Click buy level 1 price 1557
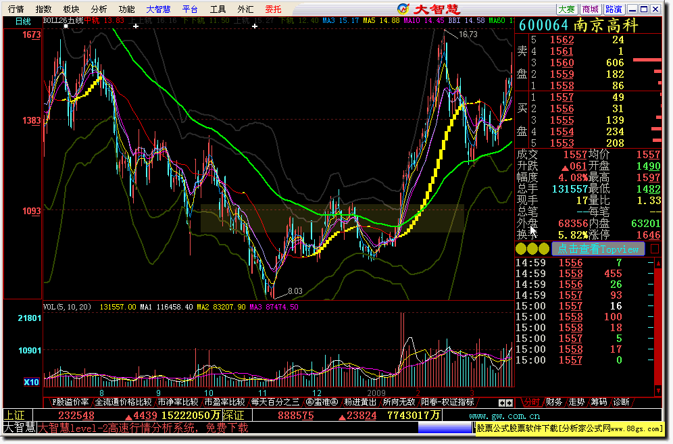The image size is (673, 444). (x=562, y=97)
